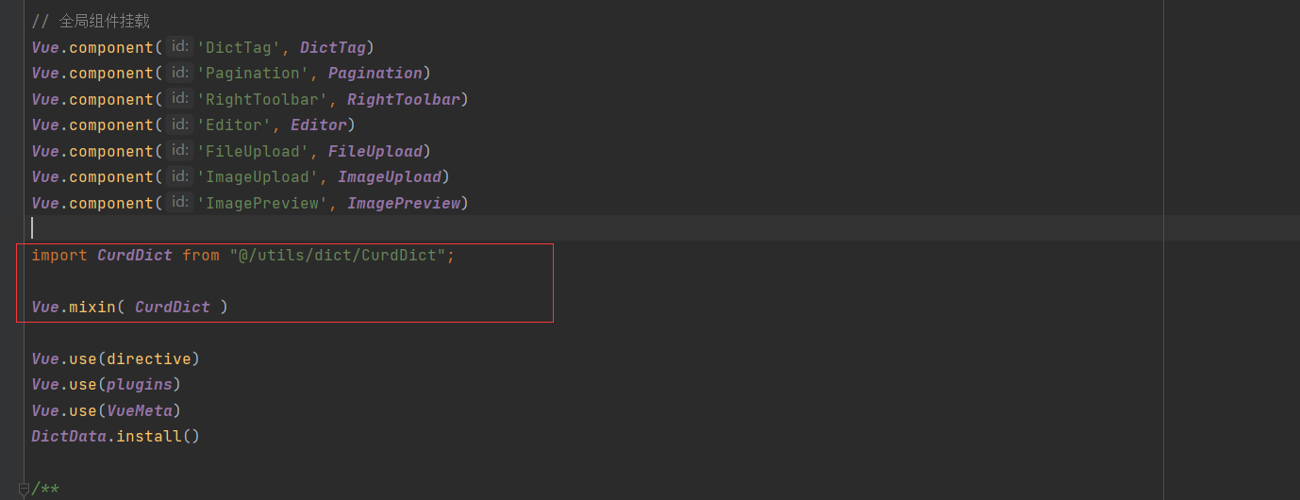Click the import keyword
The width and height of the screenshot is (1300, 500).
pos(59,255)
